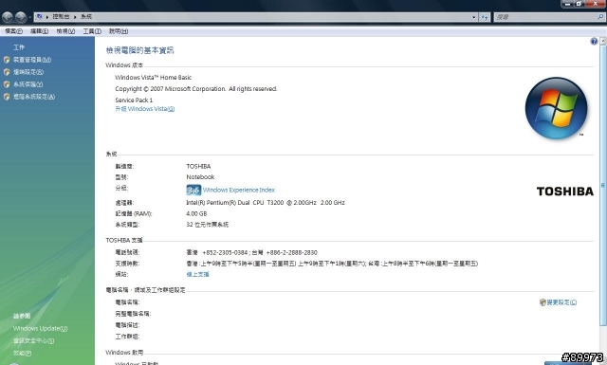Click shield icon beside 遠端設定(R)

pos(7,72)
